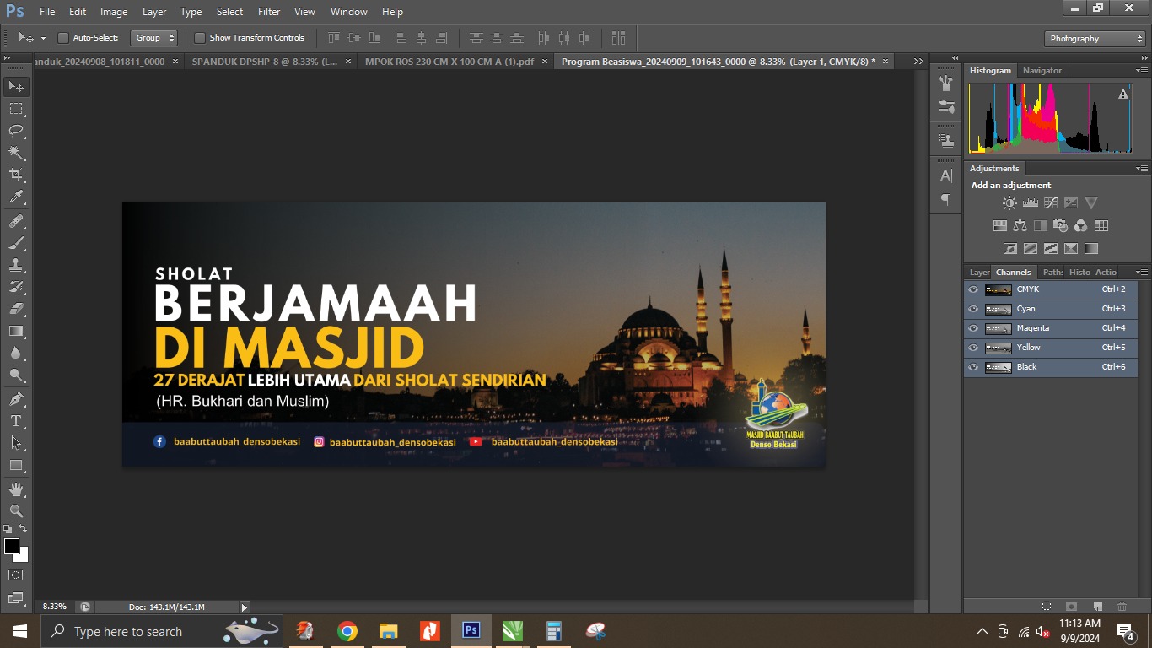Screen dimensions: 1152x648
Task: Click the Brightness/Contrast adjustment icon
Action: coord(1009,203)
